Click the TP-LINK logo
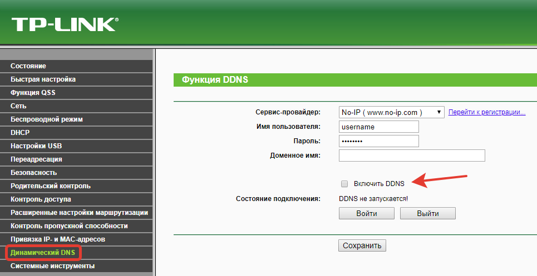The image size is (537, 276). coord(64,24)
